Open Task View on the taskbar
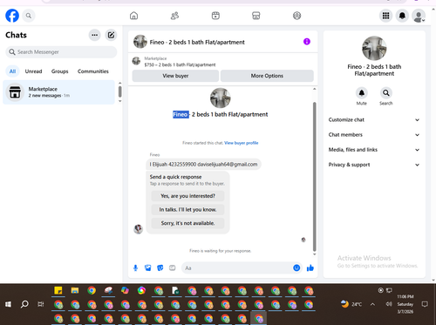This screenshot has width=436, height=325. 41,304
